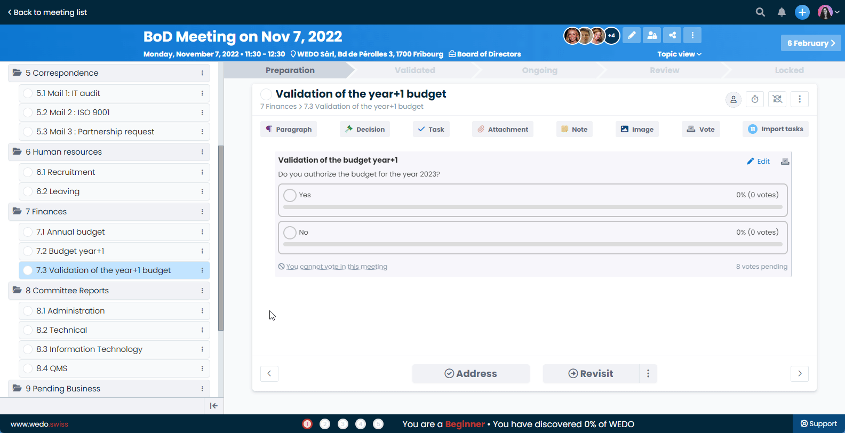Viewport: 845px width, 433px height.
Task: Open the Support button
Action: [x=819, y=424]
